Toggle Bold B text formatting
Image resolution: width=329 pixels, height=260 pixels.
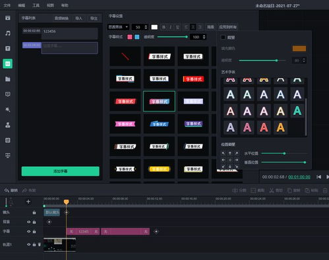pos(164,27)
